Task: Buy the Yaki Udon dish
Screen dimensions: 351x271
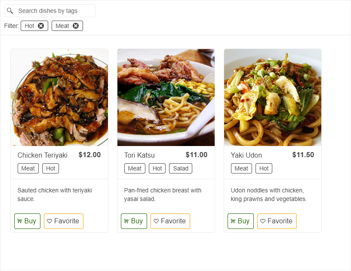Action: pos(240,221)
